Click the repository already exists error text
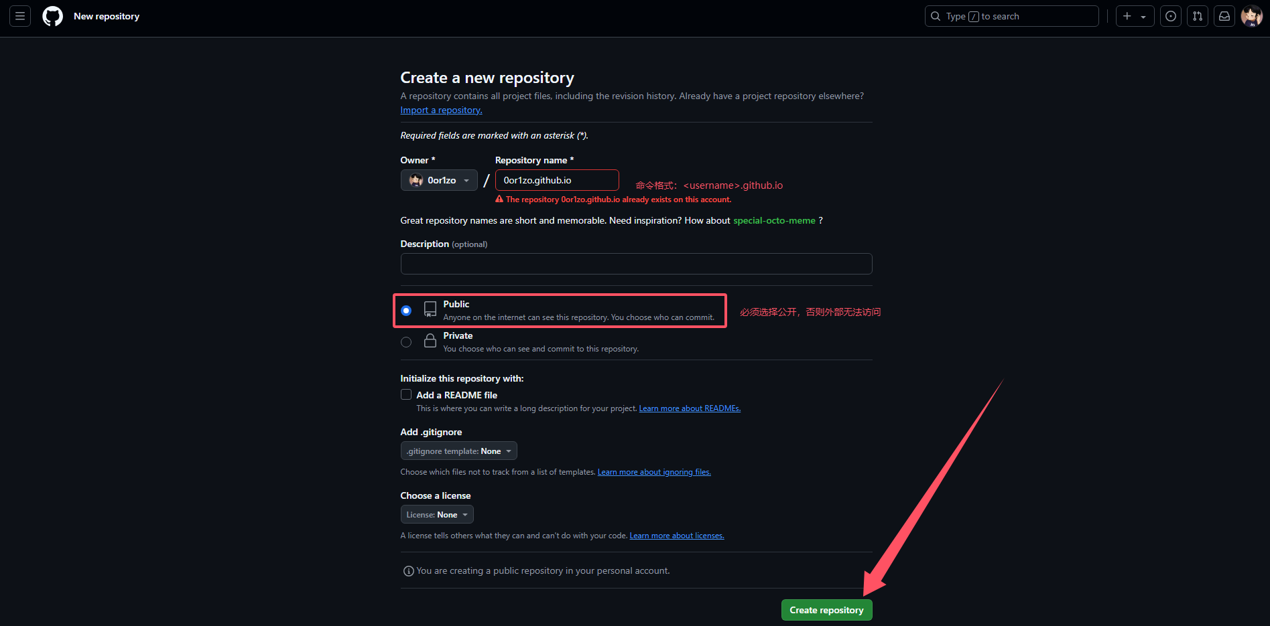Screen dimensions: 1270x626 click(619, 200)
